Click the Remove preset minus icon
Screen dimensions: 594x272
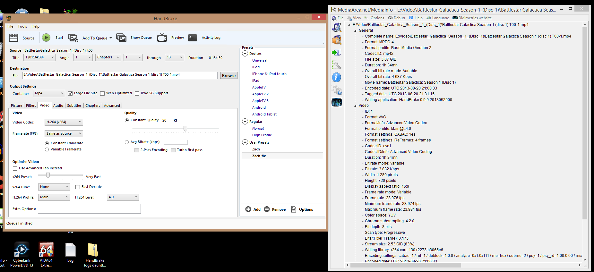click(267, 209)
